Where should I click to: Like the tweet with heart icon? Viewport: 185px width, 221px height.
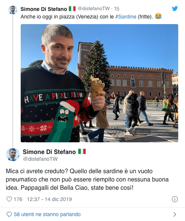pyautogui.click(x=9, y=199)
